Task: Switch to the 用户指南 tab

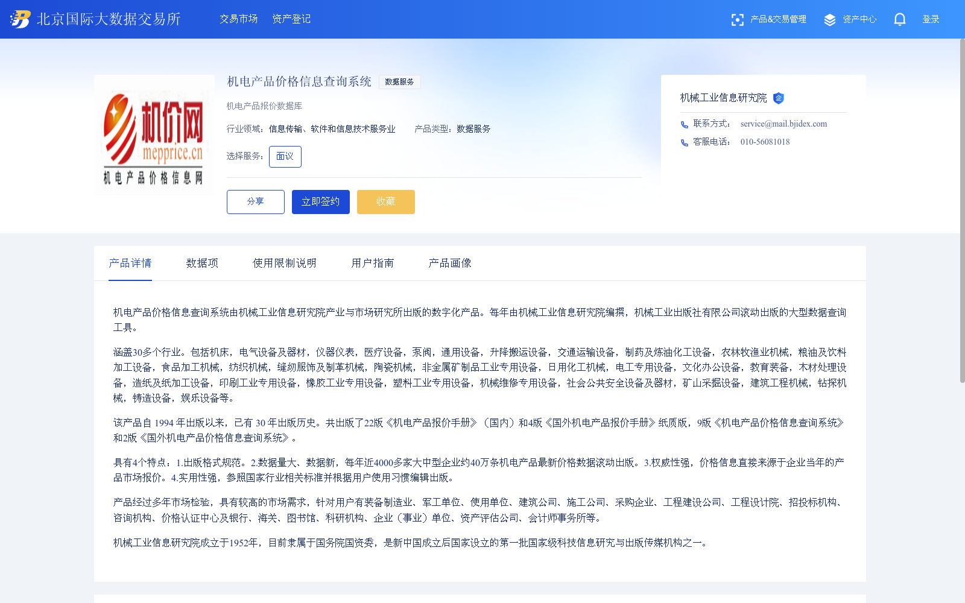Action: click(373, 263)
